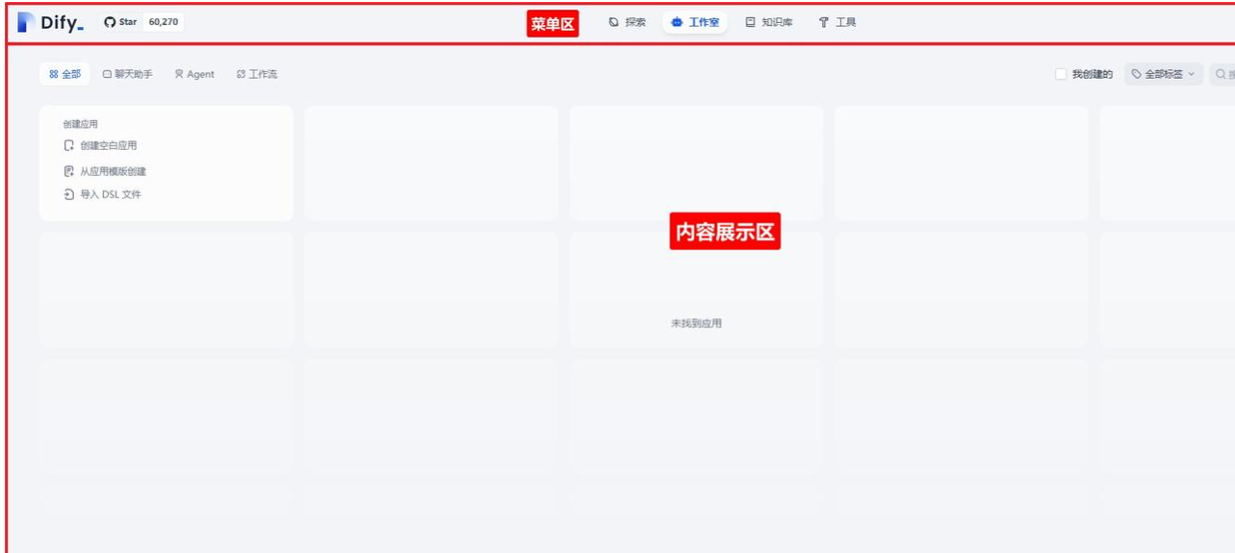
Task: Enable the 我创建的 checkbox
Action: [1061, 74]
